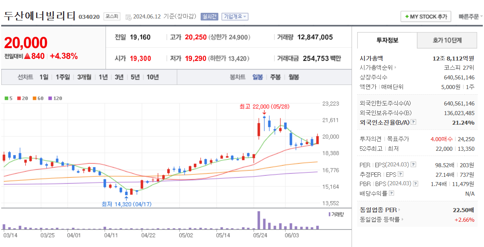Expand the 동일업종 PER arrow
Image resolution: width=484 pixels, height=247 pixels.
tap(399, 210)
